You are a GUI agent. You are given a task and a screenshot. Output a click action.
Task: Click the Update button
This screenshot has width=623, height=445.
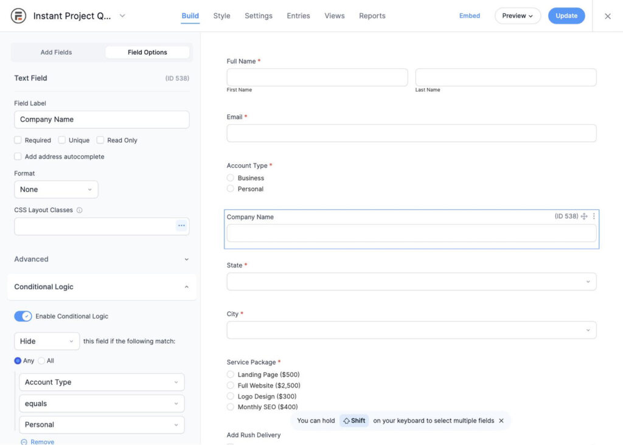click(566, 16)
